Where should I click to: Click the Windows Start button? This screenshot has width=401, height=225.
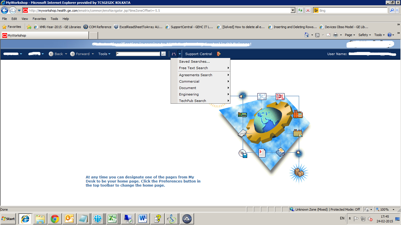9,219
